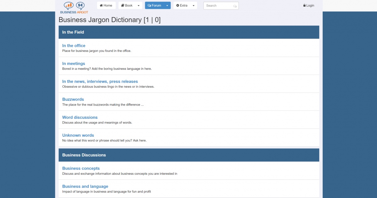Open the Book section

tap(127, 5)
